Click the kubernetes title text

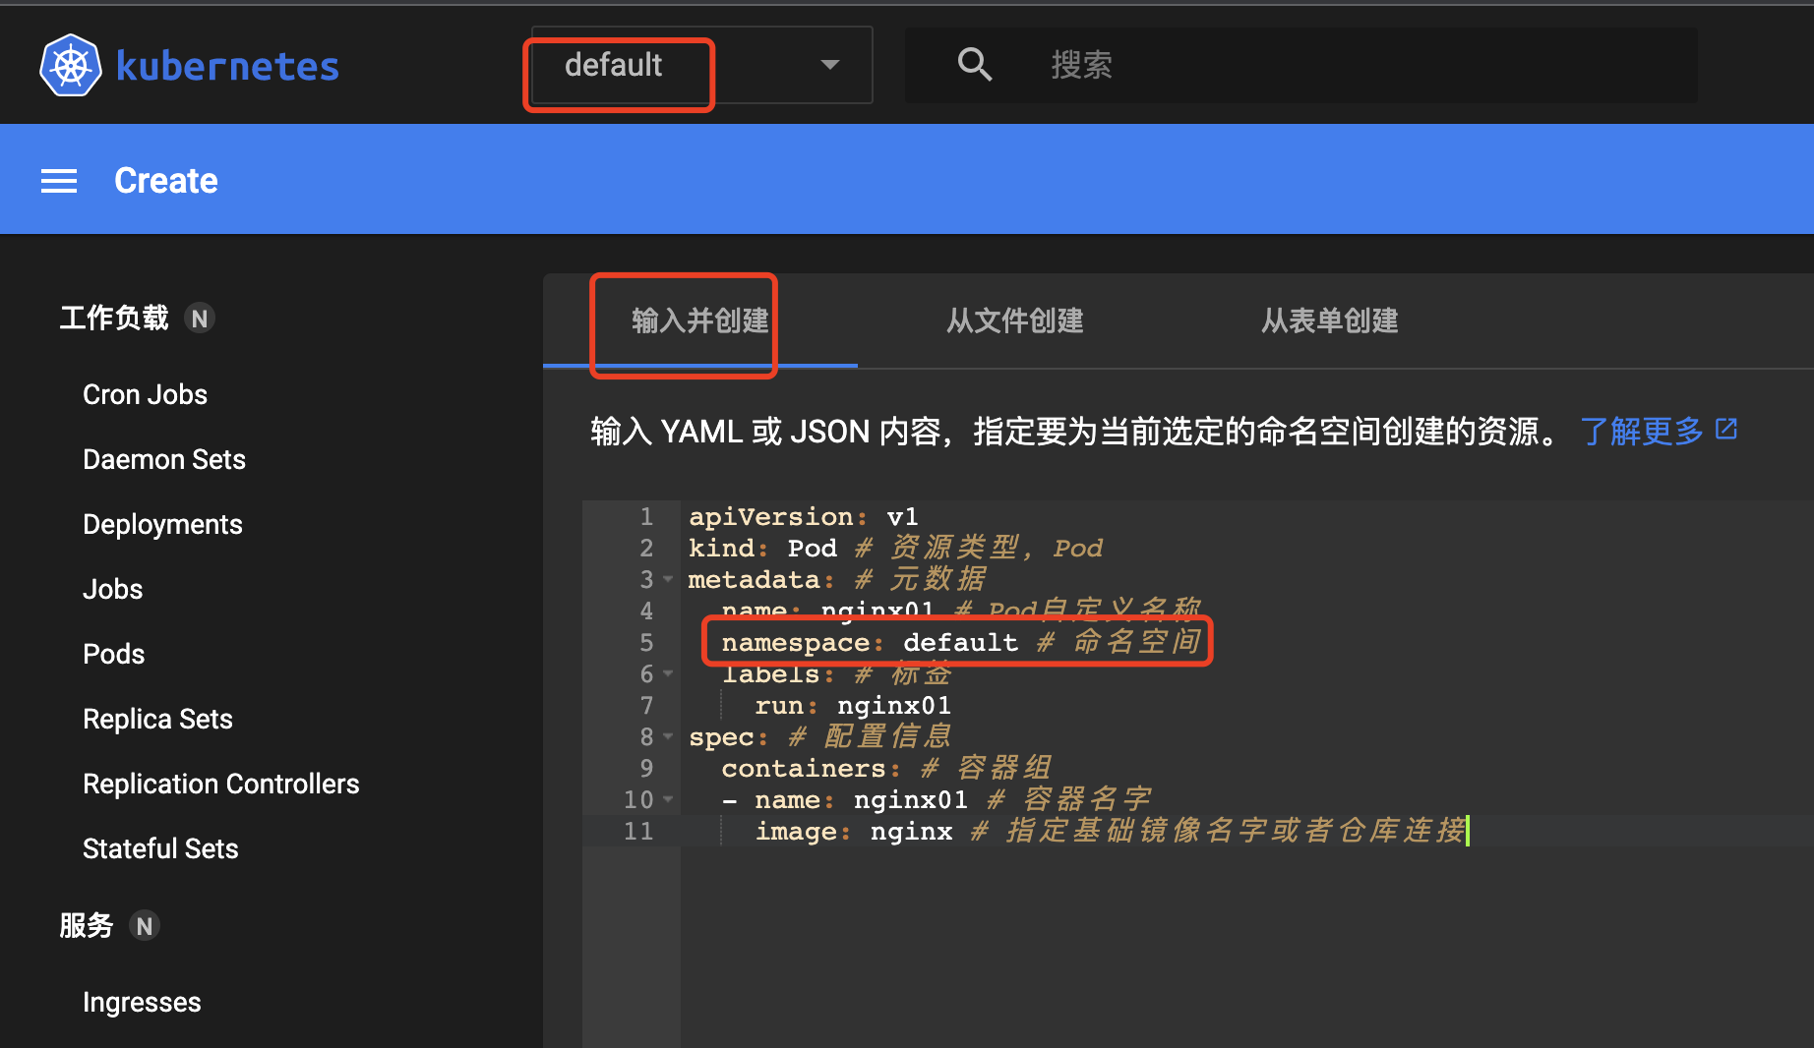coord(227,67)
